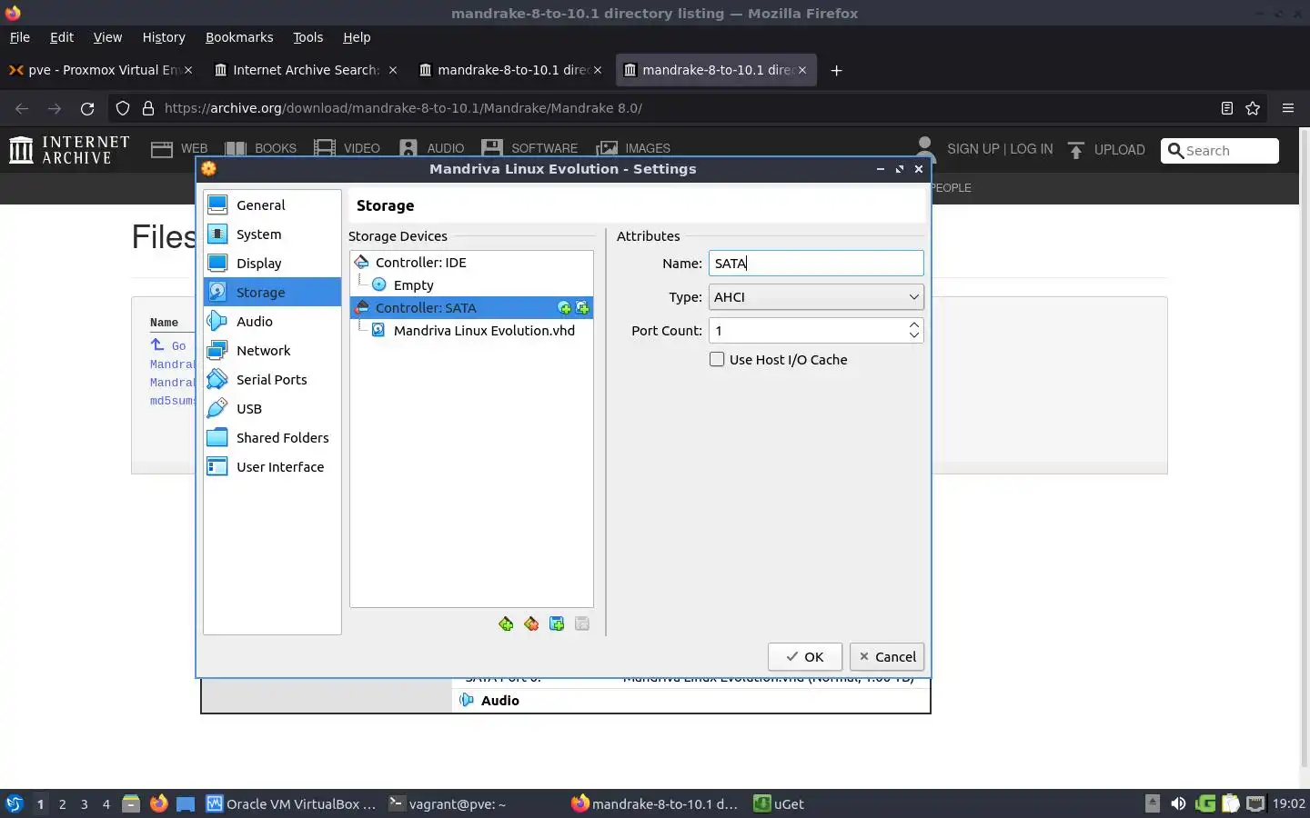Enable Use Host I/O Cache checkbox

click(x=717, y=360)
